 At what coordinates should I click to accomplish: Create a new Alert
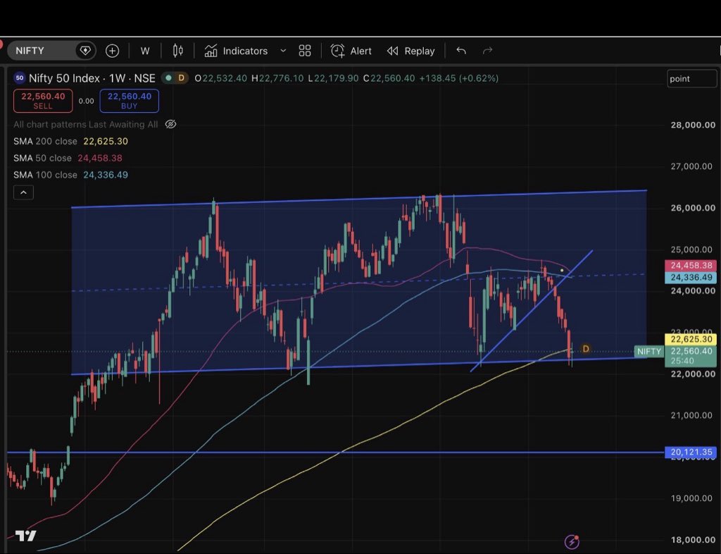pyautogui.click(x=351, y=51)
